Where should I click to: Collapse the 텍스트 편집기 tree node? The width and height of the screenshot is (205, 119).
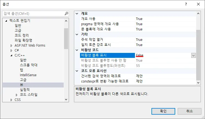click(6, 21)
